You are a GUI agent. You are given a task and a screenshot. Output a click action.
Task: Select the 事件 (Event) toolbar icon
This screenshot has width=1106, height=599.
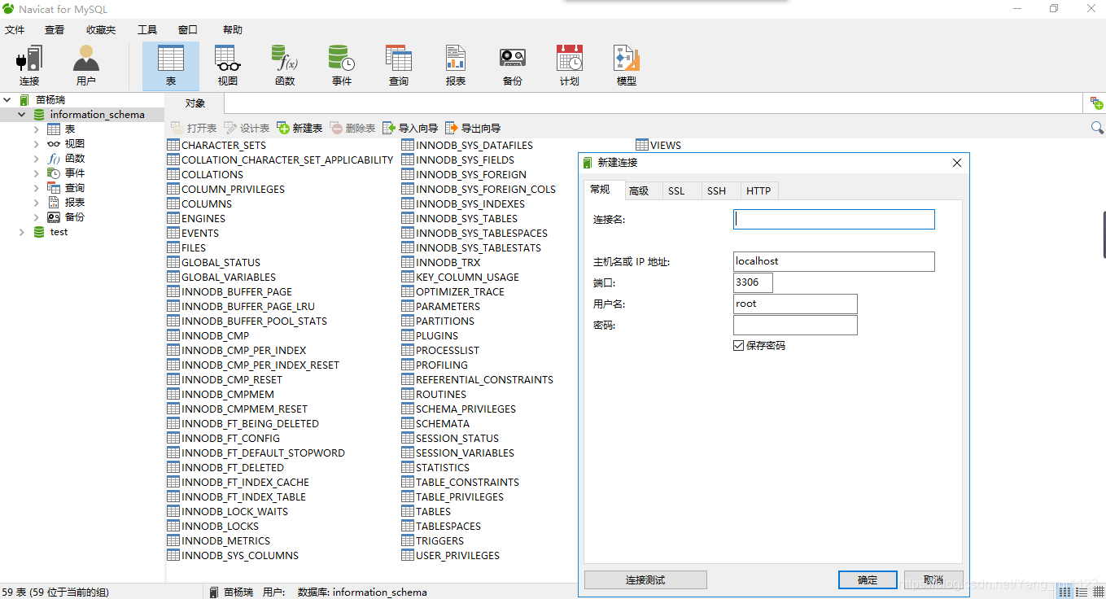pos(342,66)
